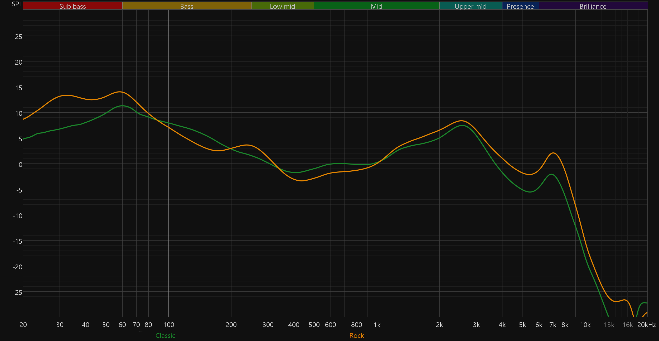Click the orange curve peak near 7k
This screenshot has width=659, height=341.
pos(553,153)
